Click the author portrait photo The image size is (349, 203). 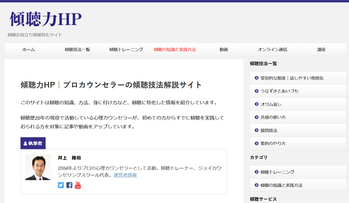pyautogui.click(x=38, y=167)
